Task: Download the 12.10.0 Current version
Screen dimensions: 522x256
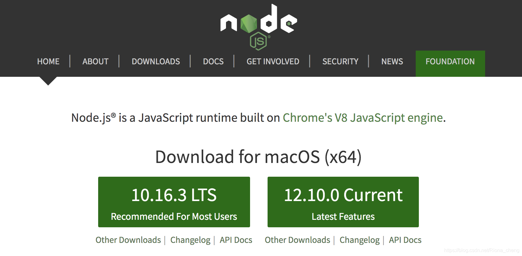Action: 343,202
